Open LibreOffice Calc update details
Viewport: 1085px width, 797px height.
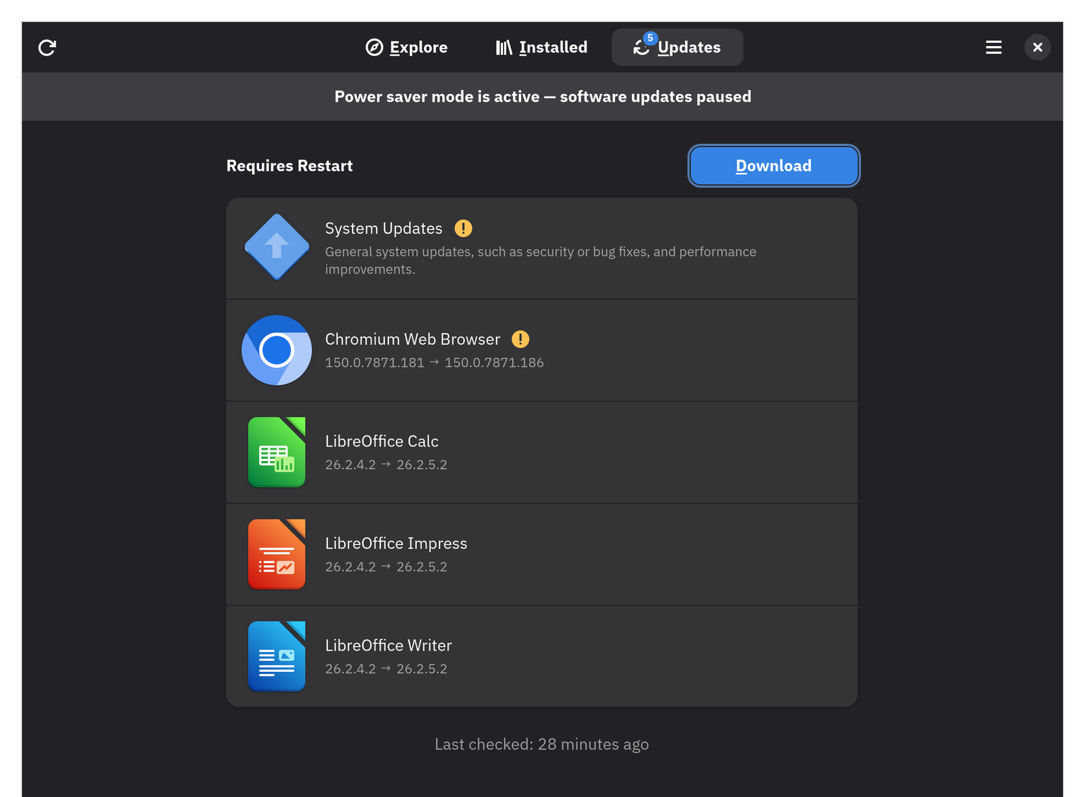542,452
